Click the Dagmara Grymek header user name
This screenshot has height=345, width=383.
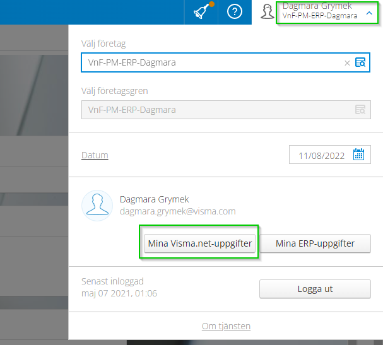click(x=317, y=6)
